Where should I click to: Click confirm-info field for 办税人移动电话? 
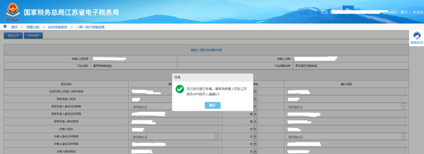click(346, 151)
